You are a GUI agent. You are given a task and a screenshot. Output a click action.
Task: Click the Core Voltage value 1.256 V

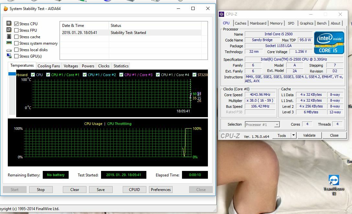[301, 52]
